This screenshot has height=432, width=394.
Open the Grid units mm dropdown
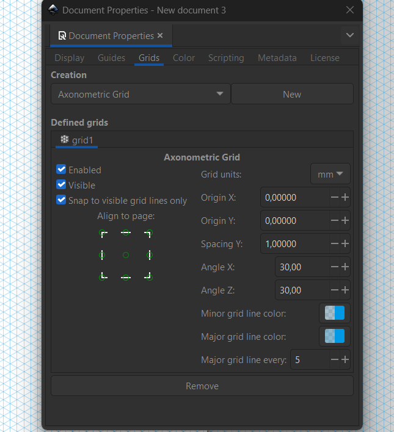pyautogui.click(x=330, y=174)
